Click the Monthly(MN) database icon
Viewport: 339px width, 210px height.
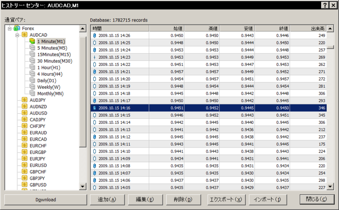click(32, 93)
